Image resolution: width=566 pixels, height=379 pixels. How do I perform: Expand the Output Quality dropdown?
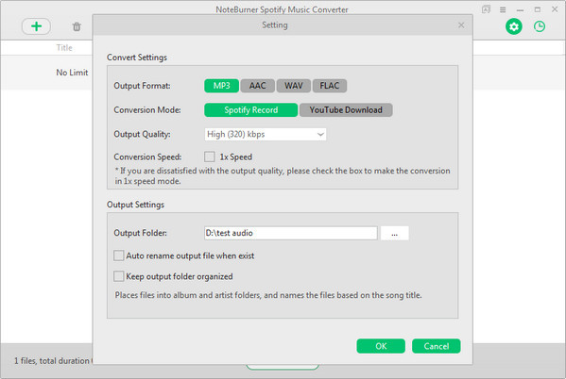pyautogui.click(x=266, y=135)
